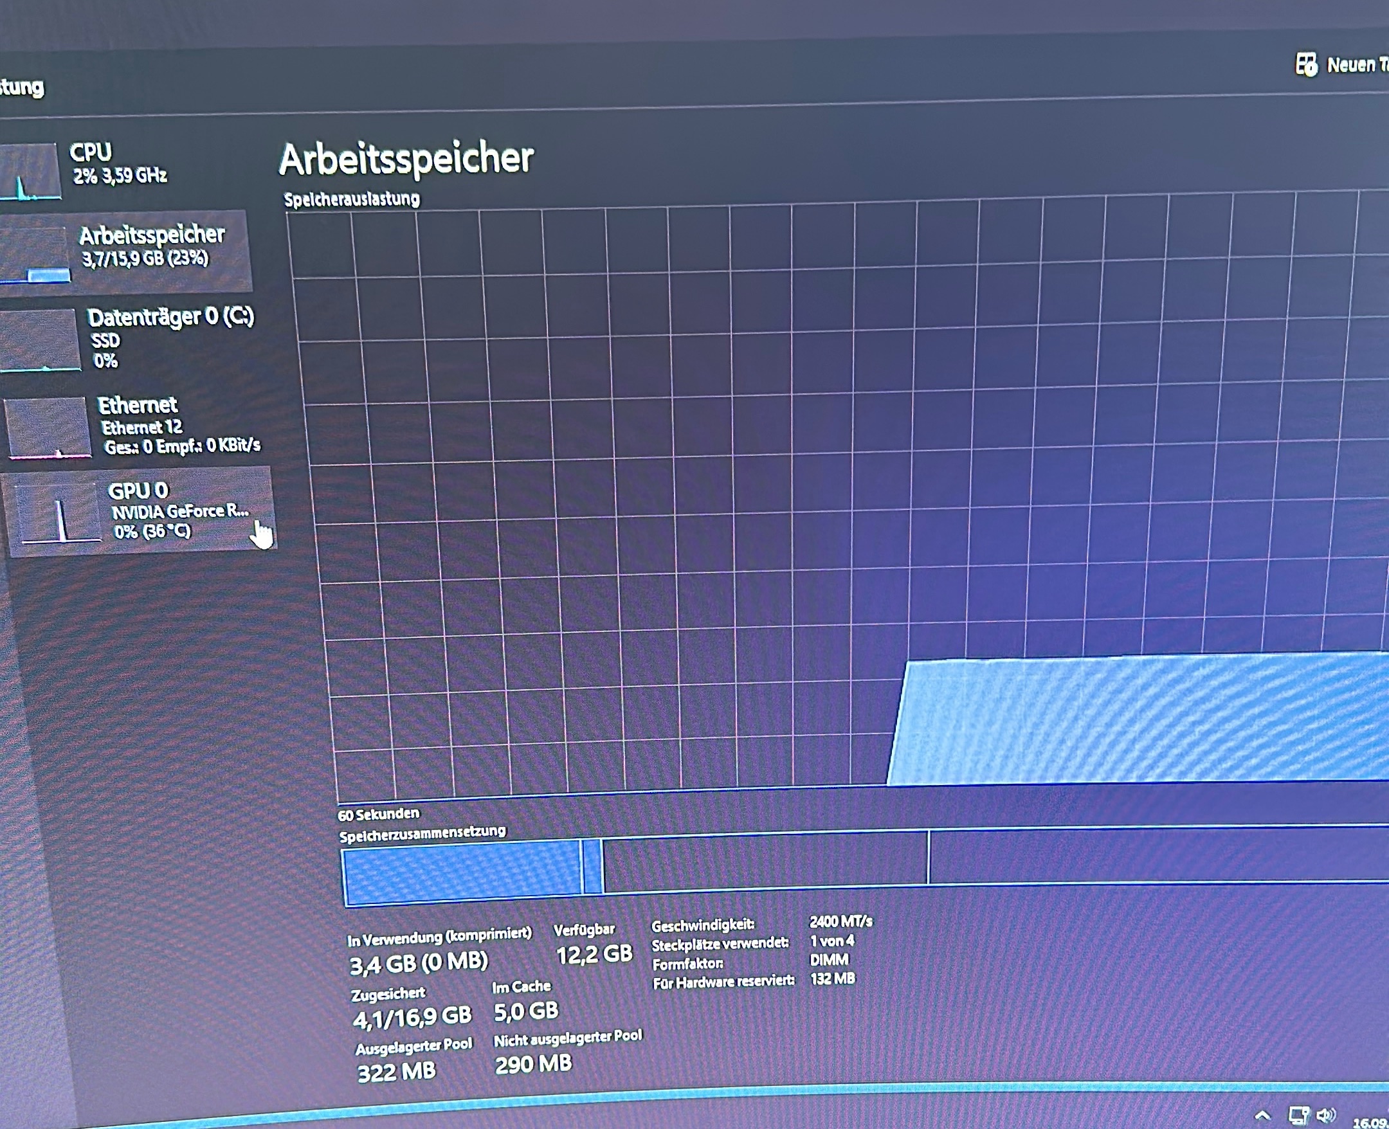Select Arbeitsspeicher 3,7/15,9 GB sidebar entry
1389x1129 pixels.
click(152, 246)
